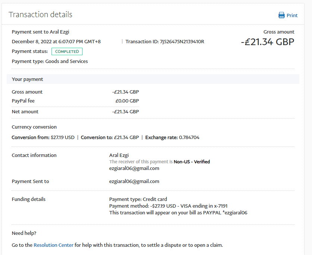
Task: Click the Conversion from $27.19 USD text
Action: point(43,137)
